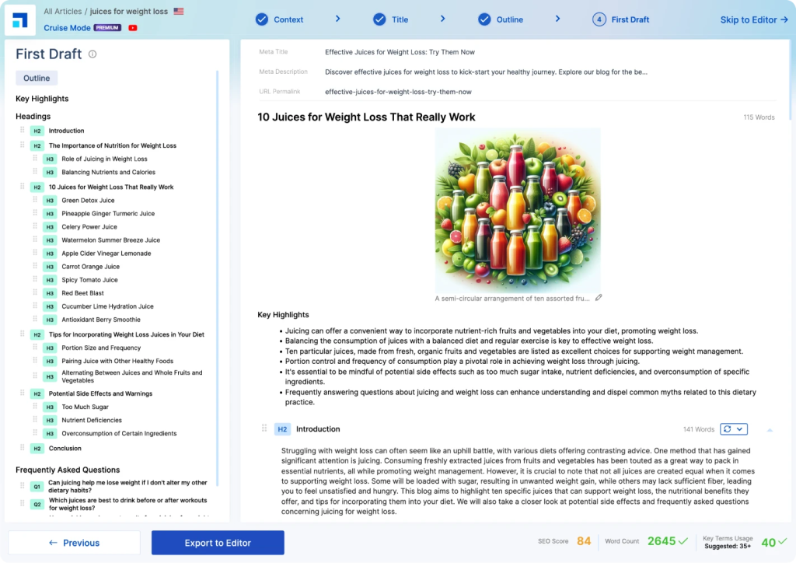Collapse the Introduction section with caret arrow

(770, 429)
